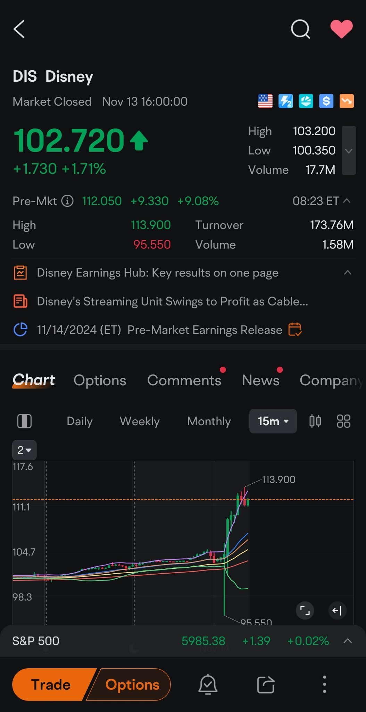Share this stock page
Image resolution: width=366 pixels, height=712 pixels.
point(266,685)
